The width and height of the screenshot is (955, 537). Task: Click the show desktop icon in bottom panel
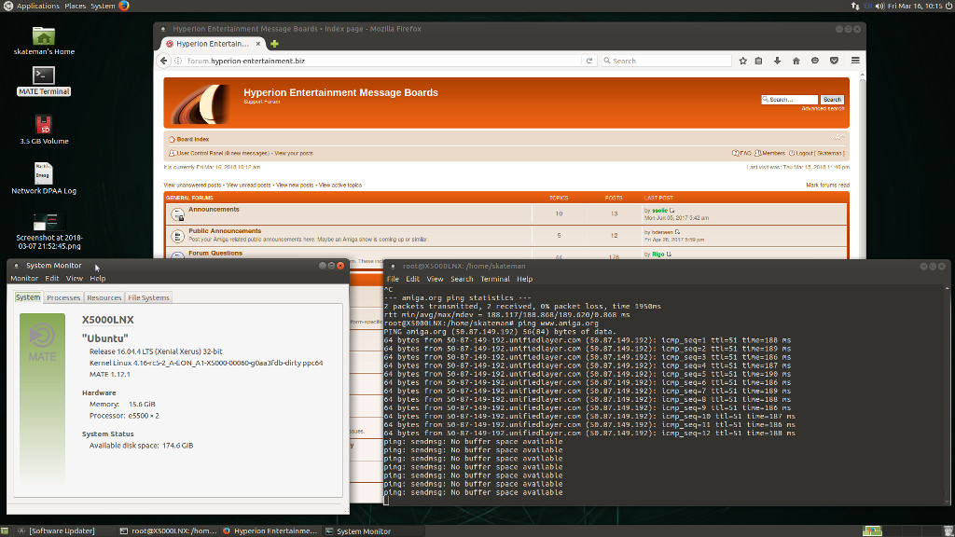pyautogui.click(x=5, y=530)
